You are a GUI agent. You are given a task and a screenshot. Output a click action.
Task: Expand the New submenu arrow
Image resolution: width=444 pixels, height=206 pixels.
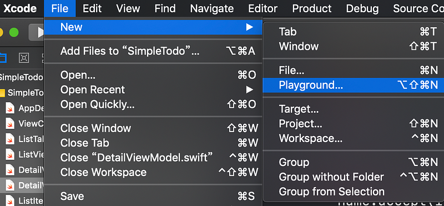point(249,27)
